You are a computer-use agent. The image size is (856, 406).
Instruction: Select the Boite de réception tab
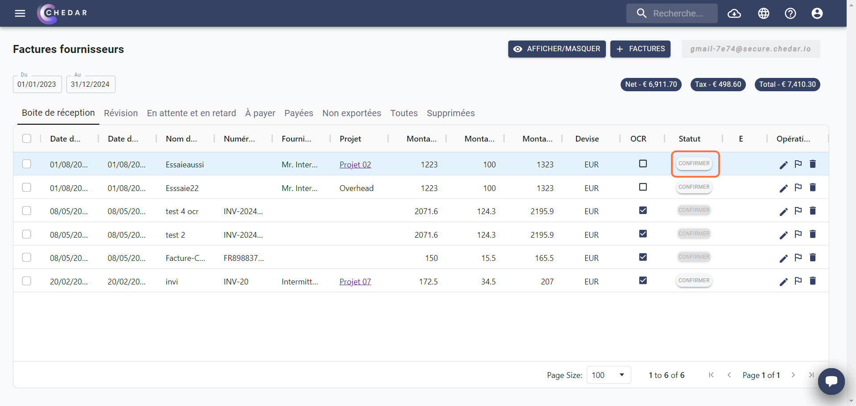click(58, 113)
